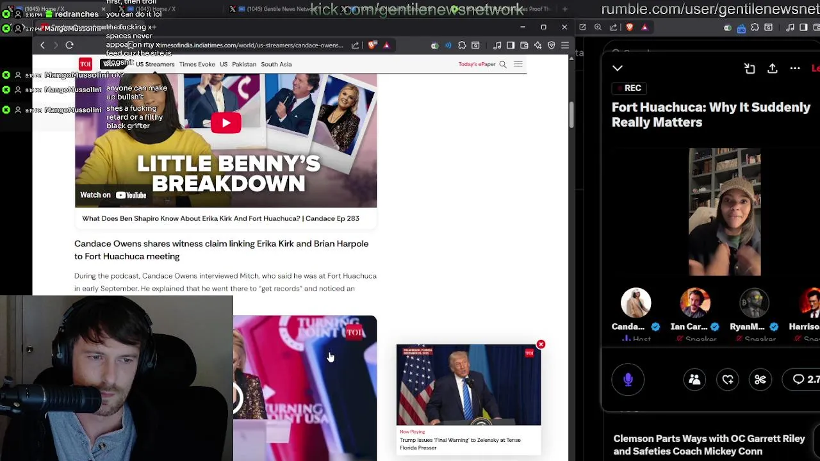The image size is (820, 461).
Task: Open the extensions puzzle icon in the front window
Action: click(462, 45)
